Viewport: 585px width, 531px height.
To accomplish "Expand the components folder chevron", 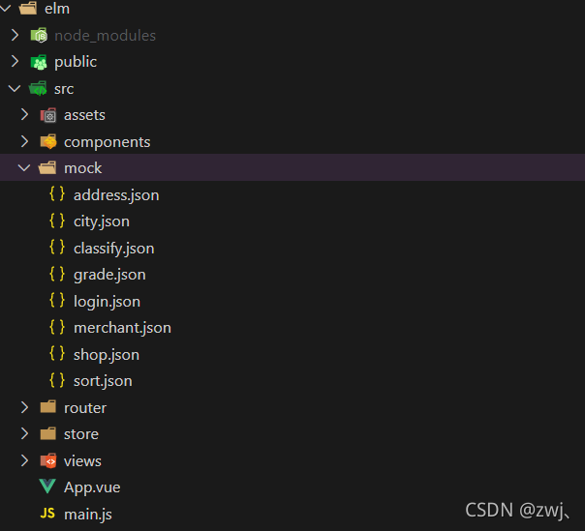I will click(x=24, y=141).
